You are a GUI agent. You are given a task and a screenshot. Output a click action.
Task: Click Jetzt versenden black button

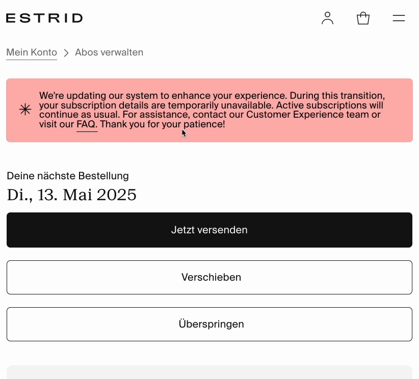coord(209,230)
